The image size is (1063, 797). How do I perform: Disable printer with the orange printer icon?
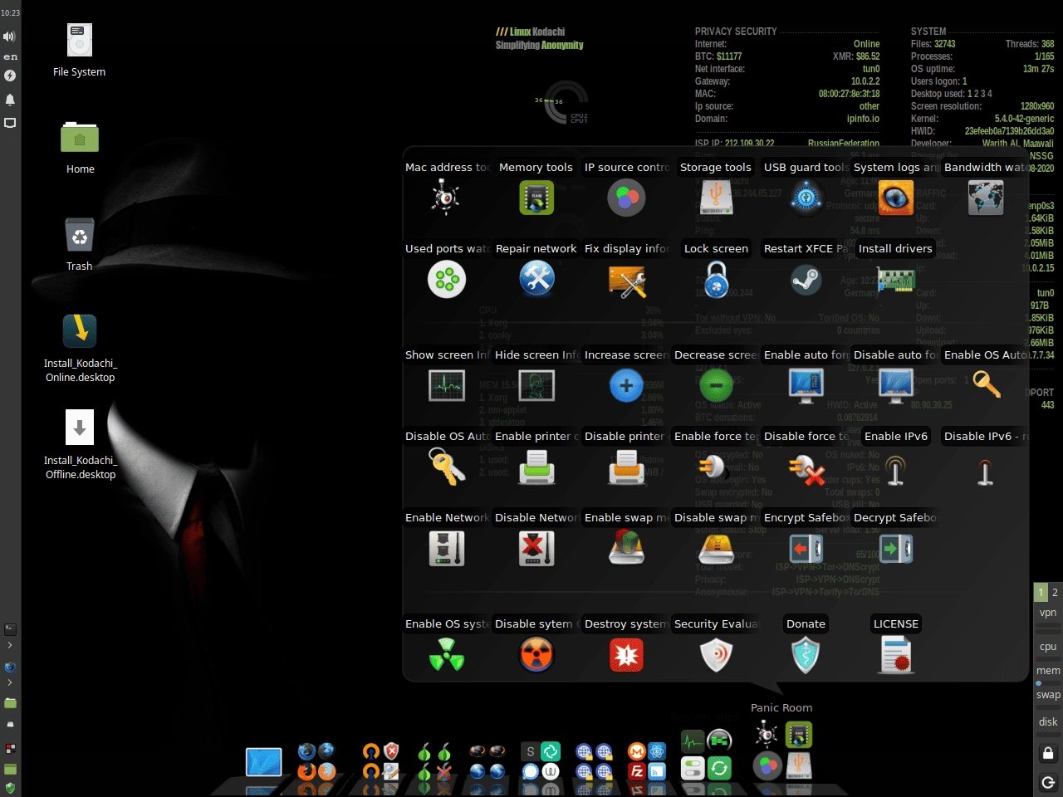click(626, 467)
